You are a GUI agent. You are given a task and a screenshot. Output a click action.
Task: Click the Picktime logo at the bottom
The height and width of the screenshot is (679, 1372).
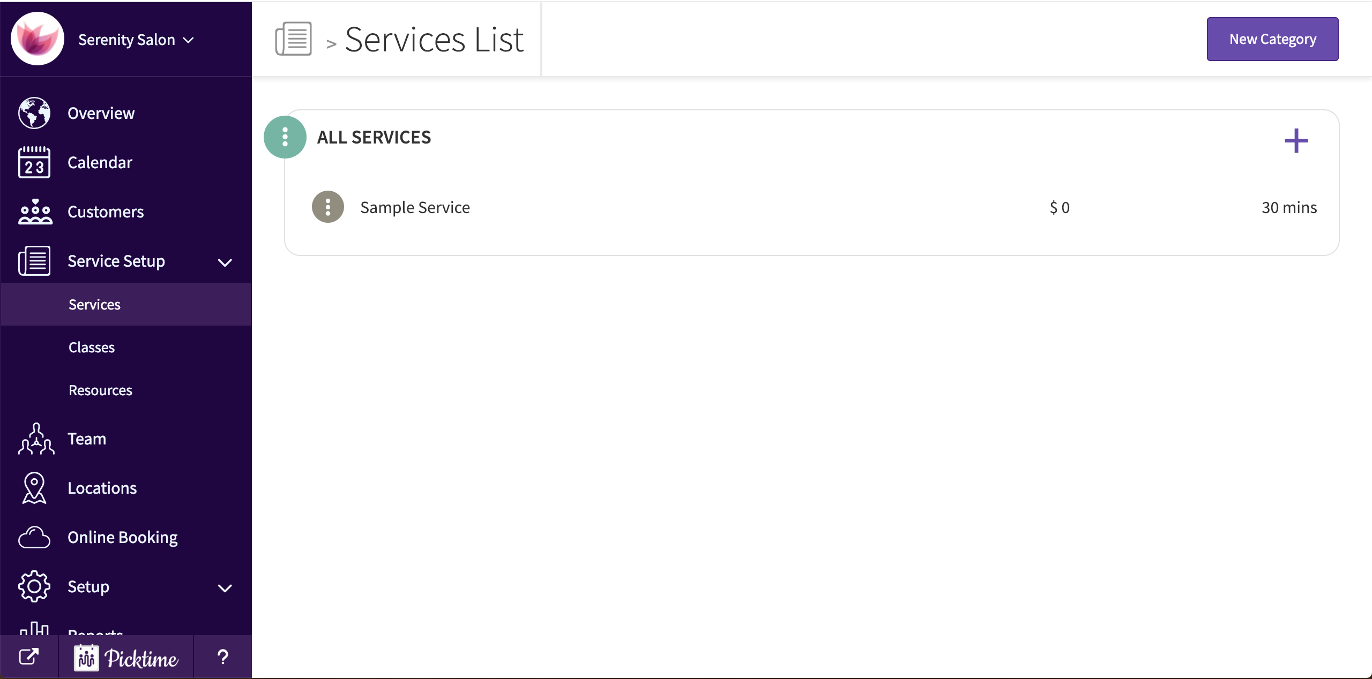127,657
